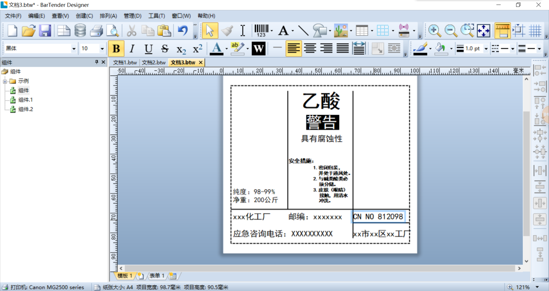Toggle snap to objects alignment button
549x291 pixels.
519,31
